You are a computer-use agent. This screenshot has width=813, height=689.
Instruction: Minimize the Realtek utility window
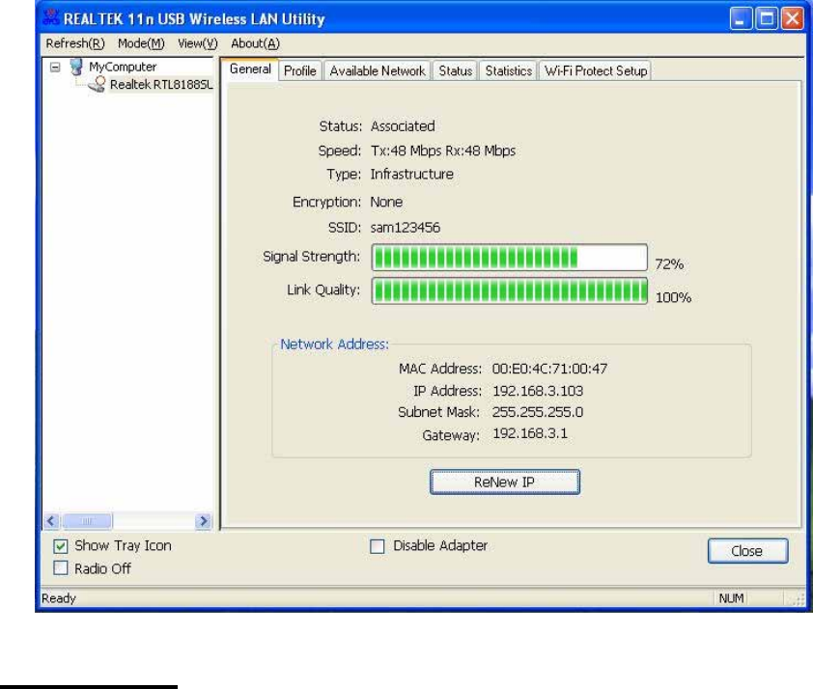741,18
